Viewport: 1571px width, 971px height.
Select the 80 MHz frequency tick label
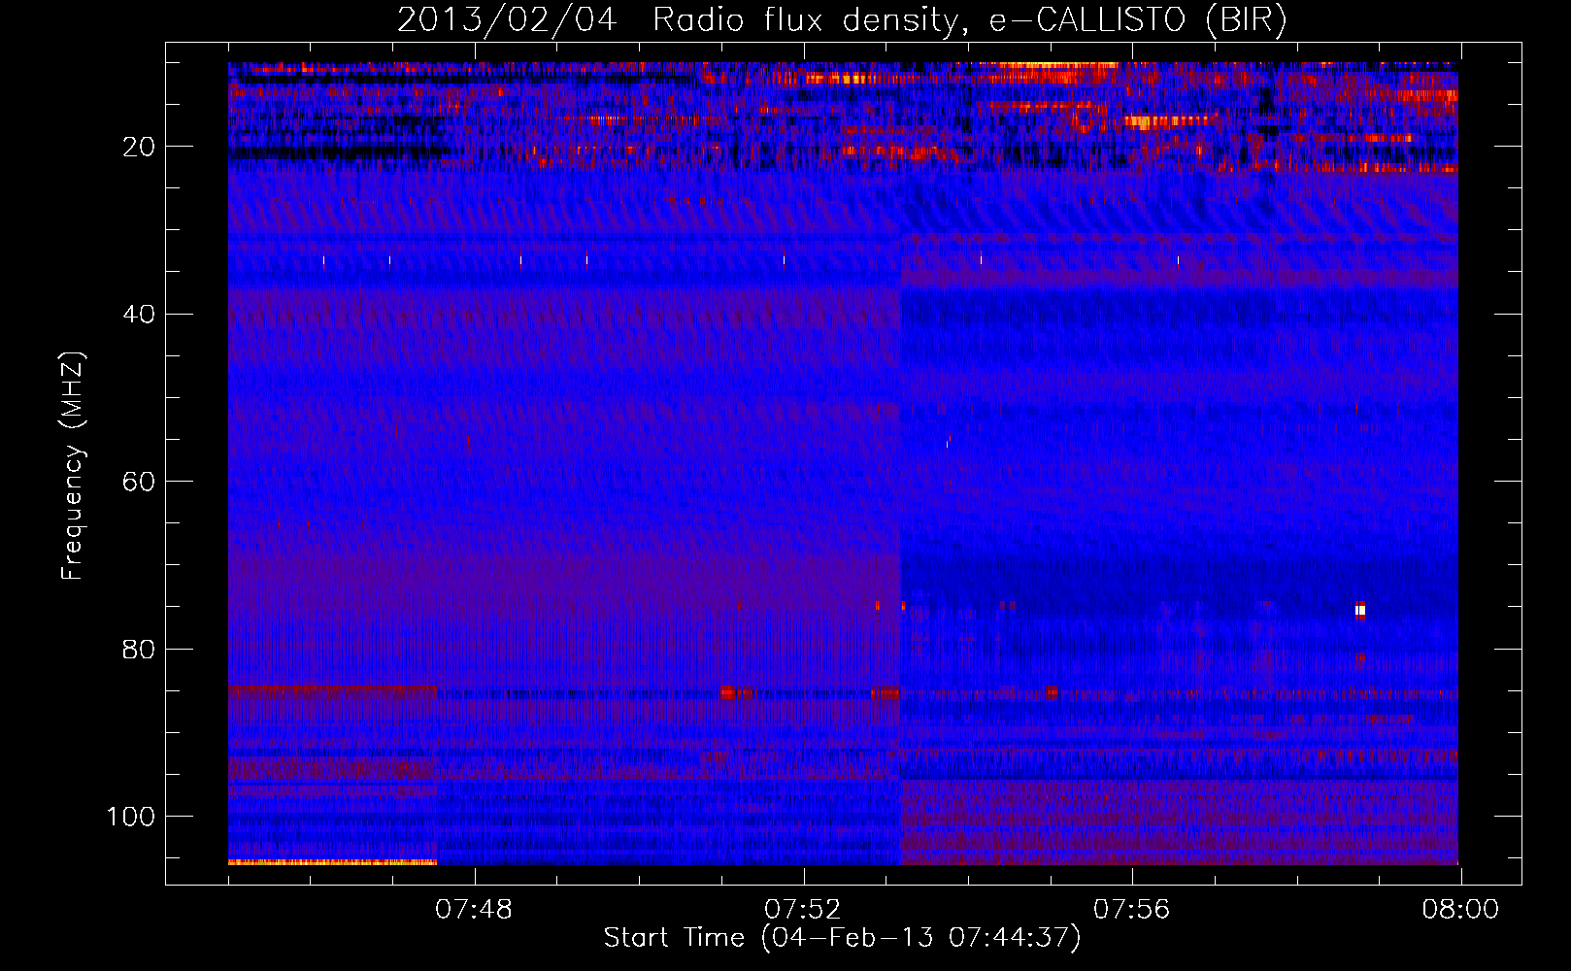coord(140,649)
